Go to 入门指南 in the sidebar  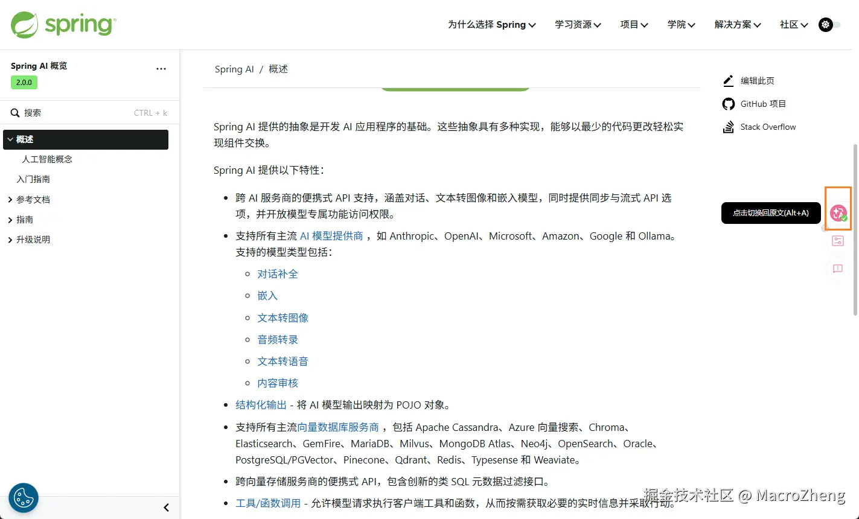click(x=33, y=179)
